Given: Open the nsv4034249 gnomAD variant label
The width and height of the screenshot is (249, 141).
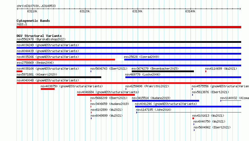Looking at the screenshot, I should [48, 45].
